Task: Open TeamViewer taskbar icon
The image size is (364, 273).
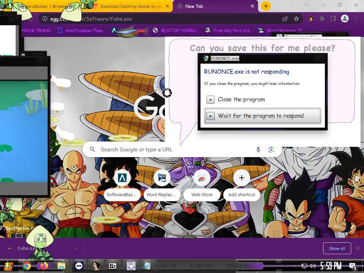Action: (79, 266)
